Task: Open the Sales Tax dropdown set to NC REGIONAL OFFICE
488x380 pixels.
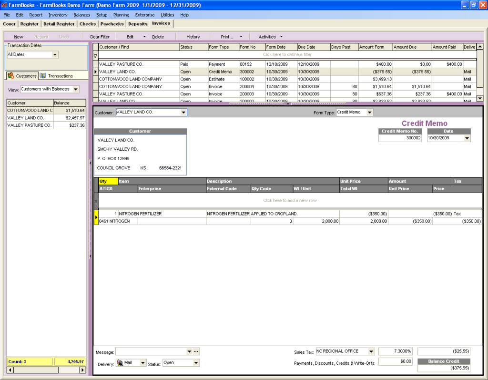Action: coord(371,351)
